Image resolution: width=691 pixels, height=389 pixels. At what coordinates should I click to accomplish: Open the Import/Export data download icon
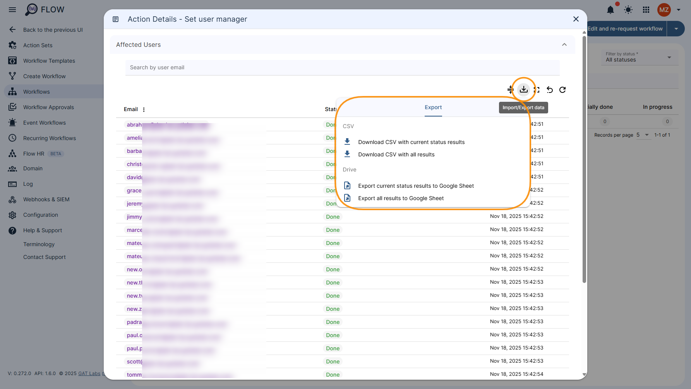tap(523, 89)
